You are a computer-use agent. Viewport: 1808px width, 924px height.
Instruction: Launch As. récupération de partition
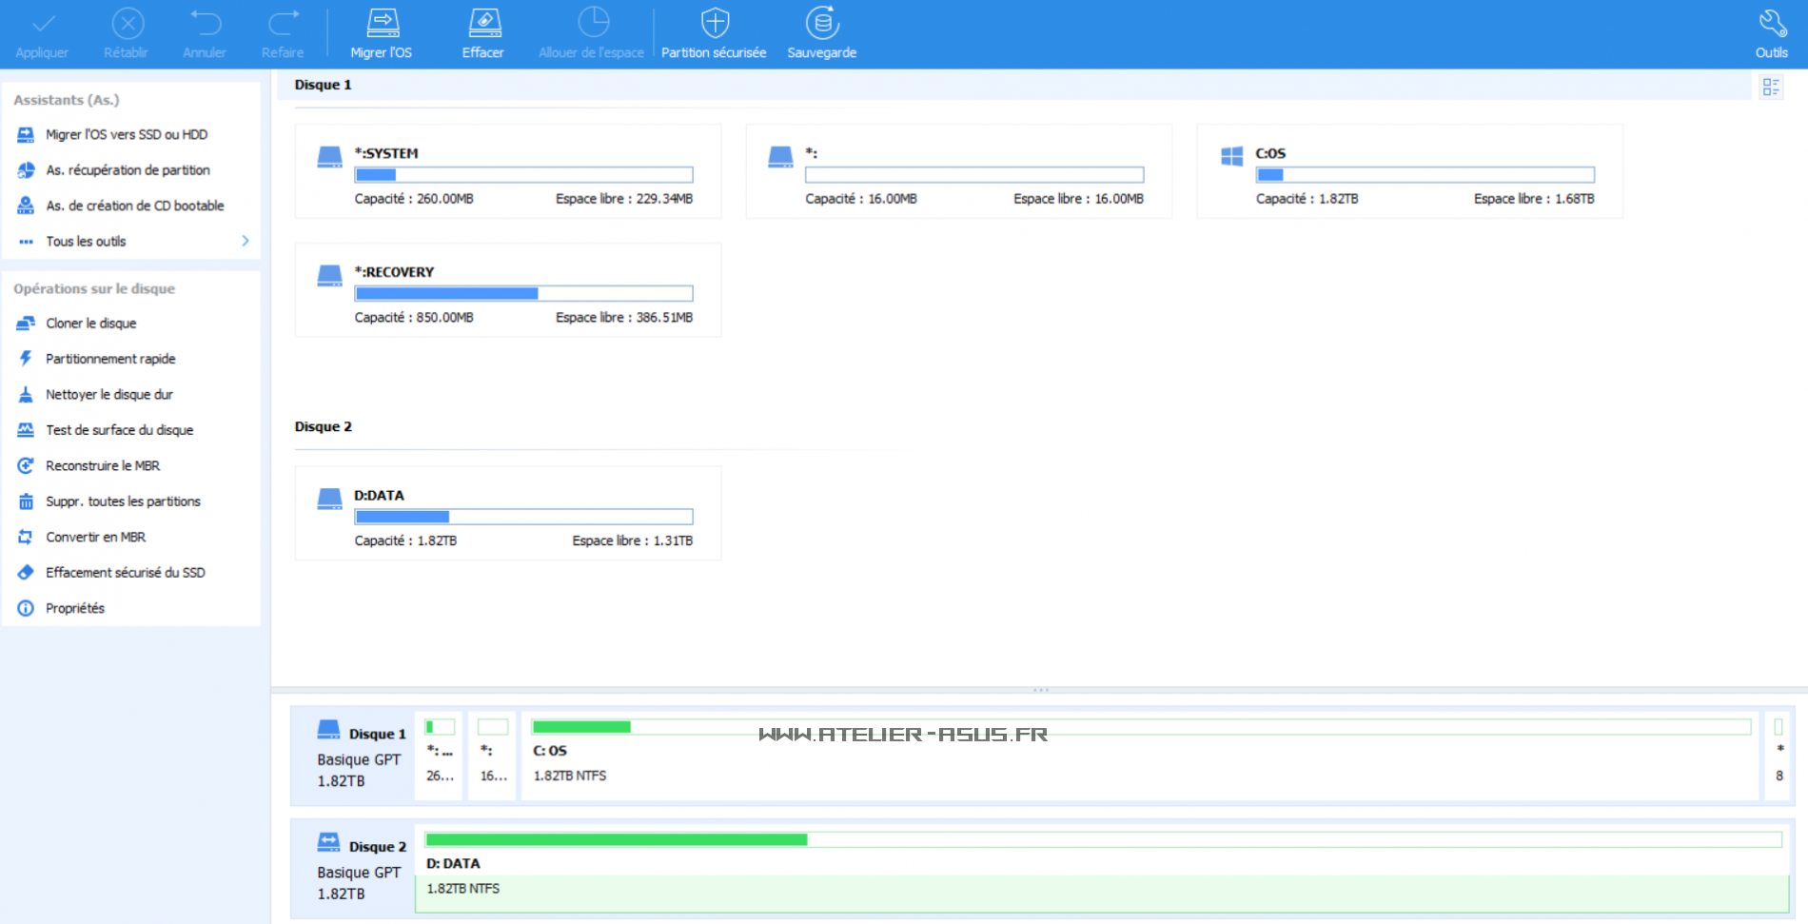[128, 170]
